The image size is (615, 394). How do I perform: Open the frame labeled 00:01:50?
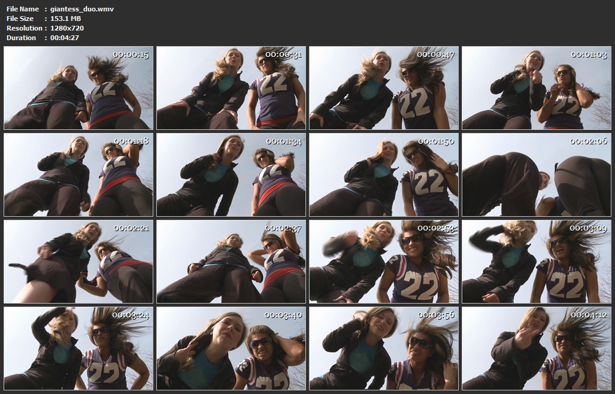click(x=384, y=175)
